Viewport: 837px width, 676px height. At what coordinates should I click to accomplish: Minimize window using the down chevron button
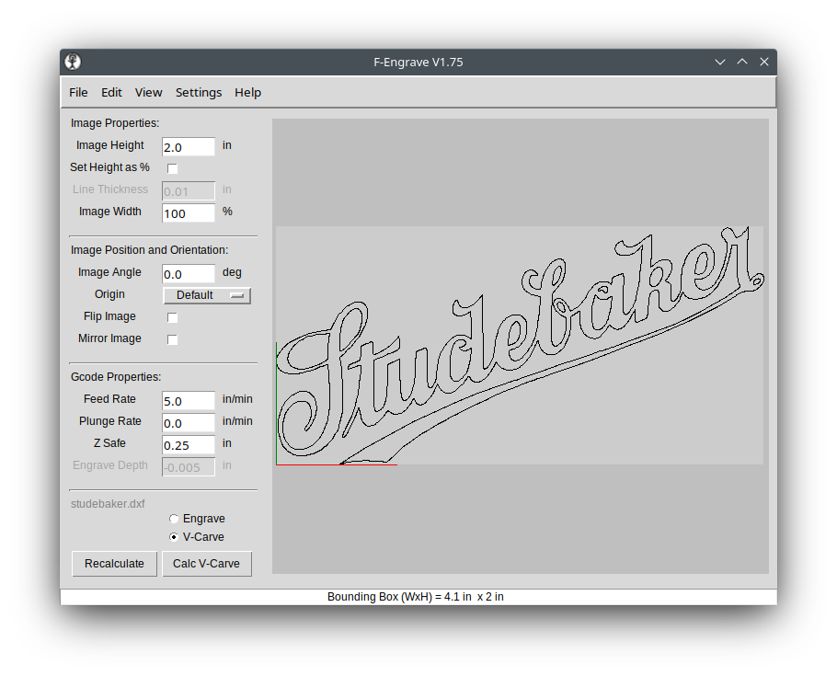[720, 62]
